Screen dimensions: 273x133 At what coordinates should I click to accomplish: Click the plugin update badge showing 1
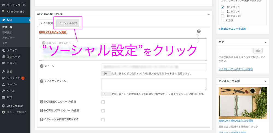[x=23, y=78]
